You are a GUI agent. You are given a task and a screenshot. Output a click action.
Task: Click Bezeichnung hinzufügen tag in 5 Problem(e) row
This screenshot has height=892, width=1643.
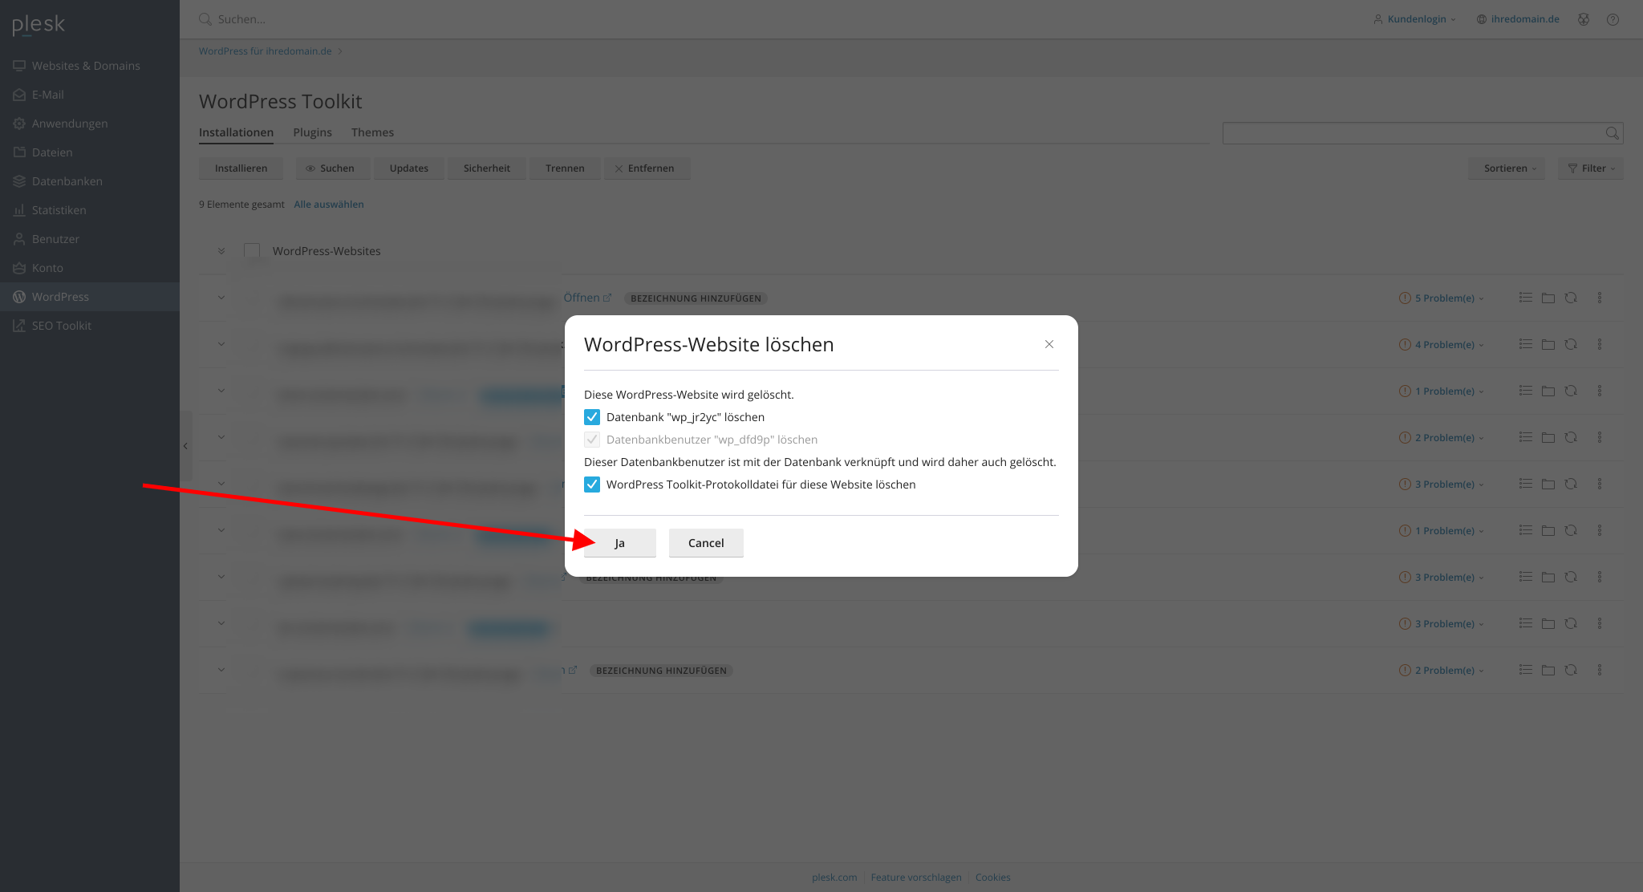[696, 298]
